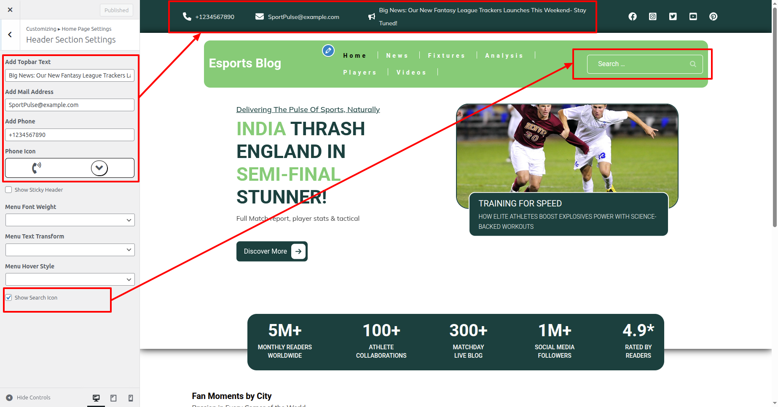Uncheck the Show Search Icon checkbox
The height and width of the screenshot is (407, 778).
[8, 297]
